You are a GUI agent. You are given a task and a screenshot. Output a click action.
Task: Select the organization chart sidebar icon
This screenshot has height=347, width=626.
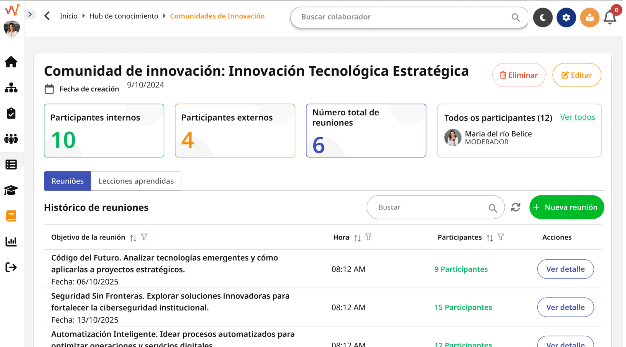[11, 88]
